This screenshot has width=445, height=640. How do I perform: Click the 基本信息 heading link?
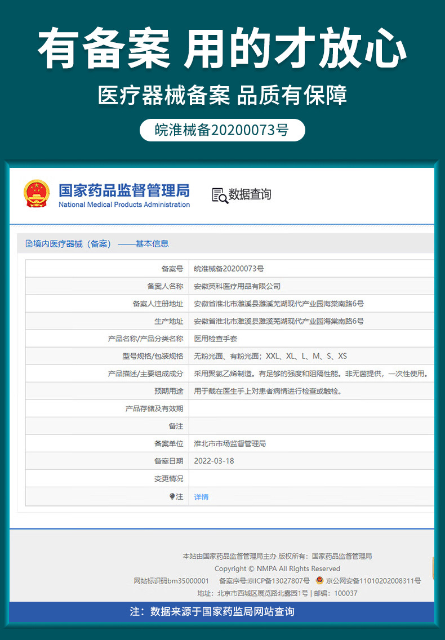click(x=152, y=244)
